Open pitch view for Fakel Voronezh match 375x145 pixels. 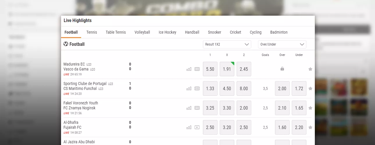197,108
